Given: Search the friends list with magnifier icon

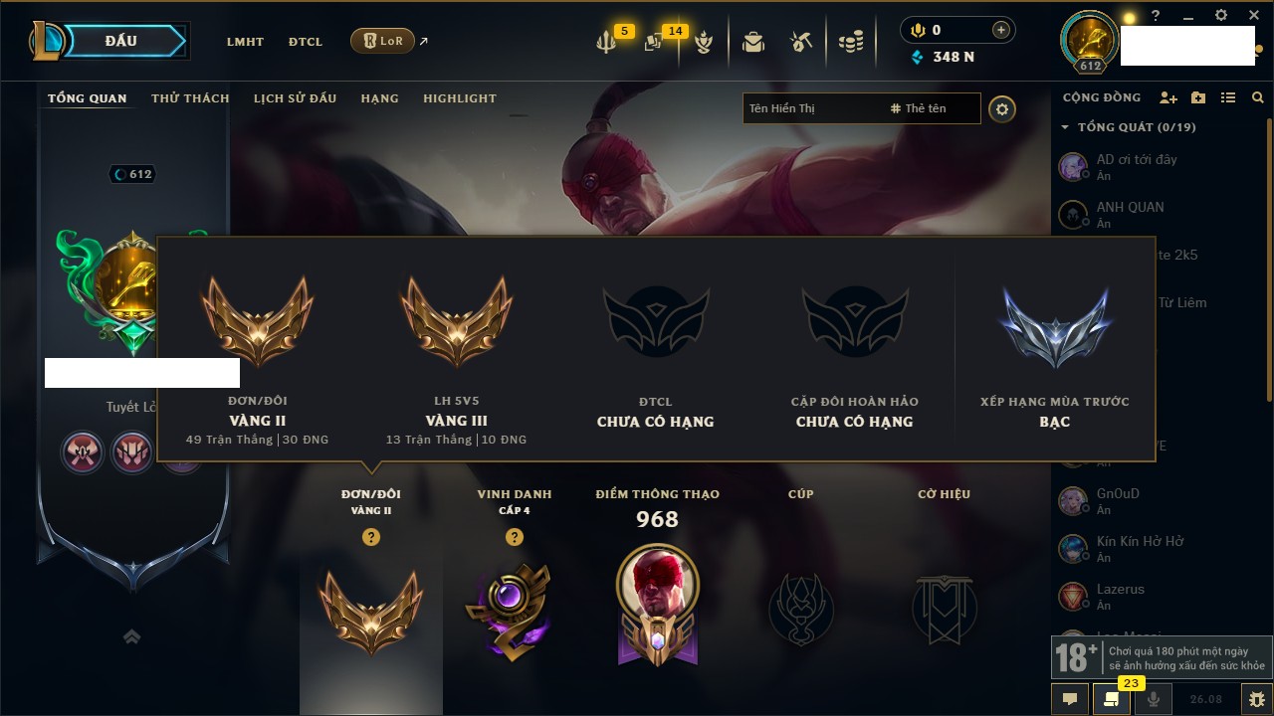Looking at the screenshot, I should pyautogui.click(x=1258, y=97).
